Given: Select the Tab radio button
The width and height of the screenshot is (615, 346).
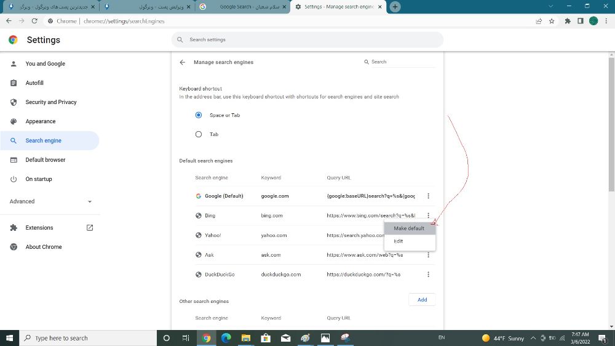Looking at the screenshot, I should [199, 134].
